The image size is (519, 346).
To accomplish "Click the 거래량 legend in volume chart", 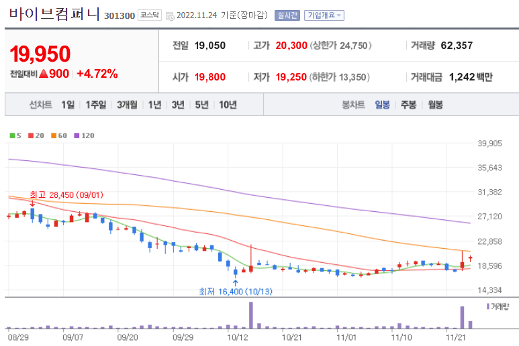I will 498,306.
